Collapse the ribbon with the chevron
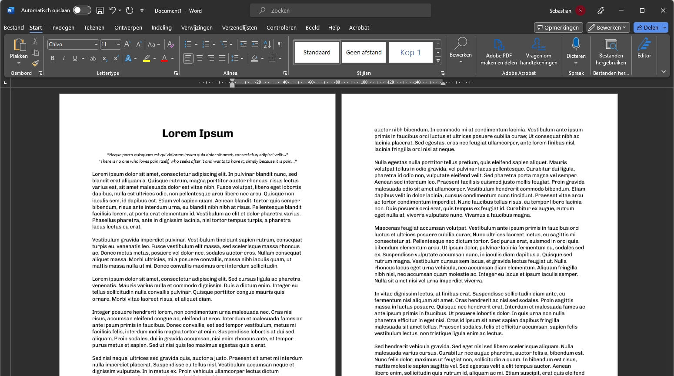Image resolution: width=674 pixels, height=376 pixels. click(x=664, y=72)
